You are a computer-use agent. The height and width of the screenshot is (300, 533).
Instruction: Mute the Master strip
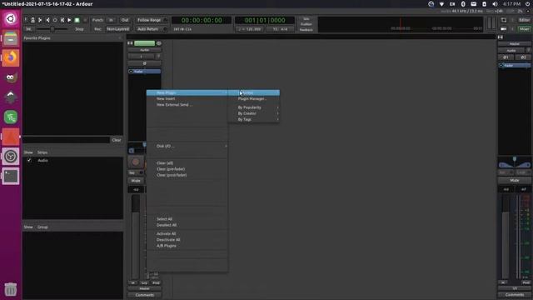point(515,180)
